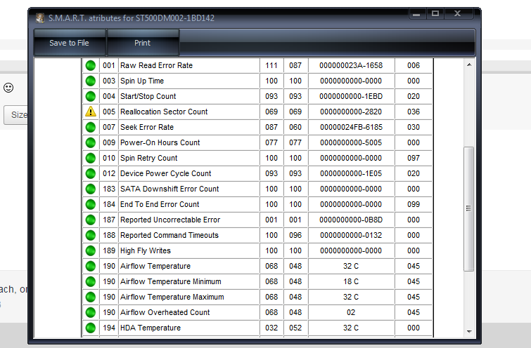The height and width of the screenshot is (348, 531).
Task: Click the scrollbar up arrow
Action: click(468, 65)
